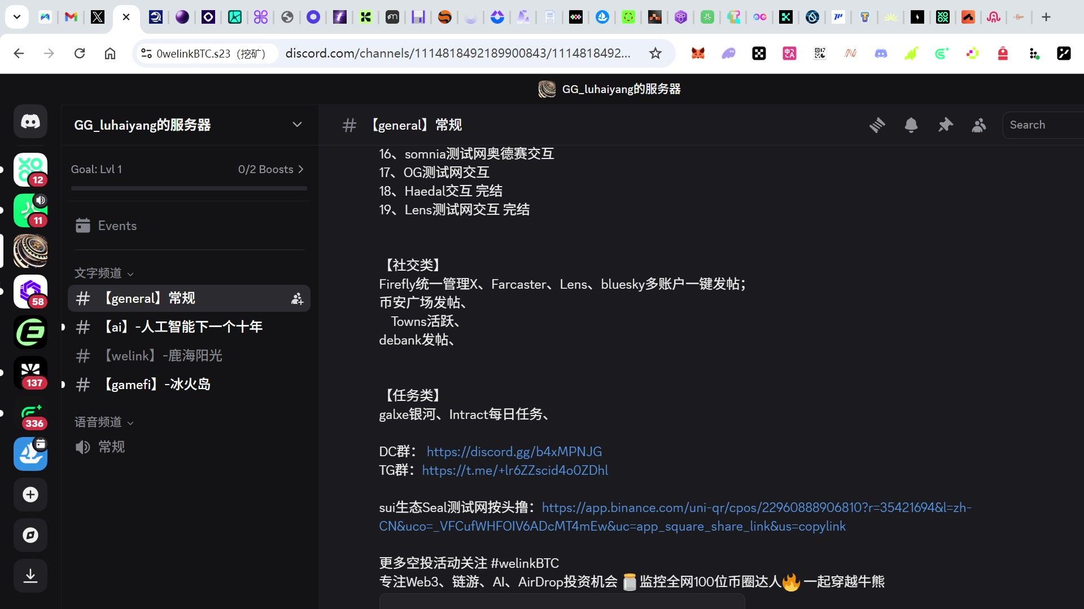Image resolution: width=1084 pixels, height=609 pixels.
Task: Open notification settings bell icon
Action: [911, 125]
